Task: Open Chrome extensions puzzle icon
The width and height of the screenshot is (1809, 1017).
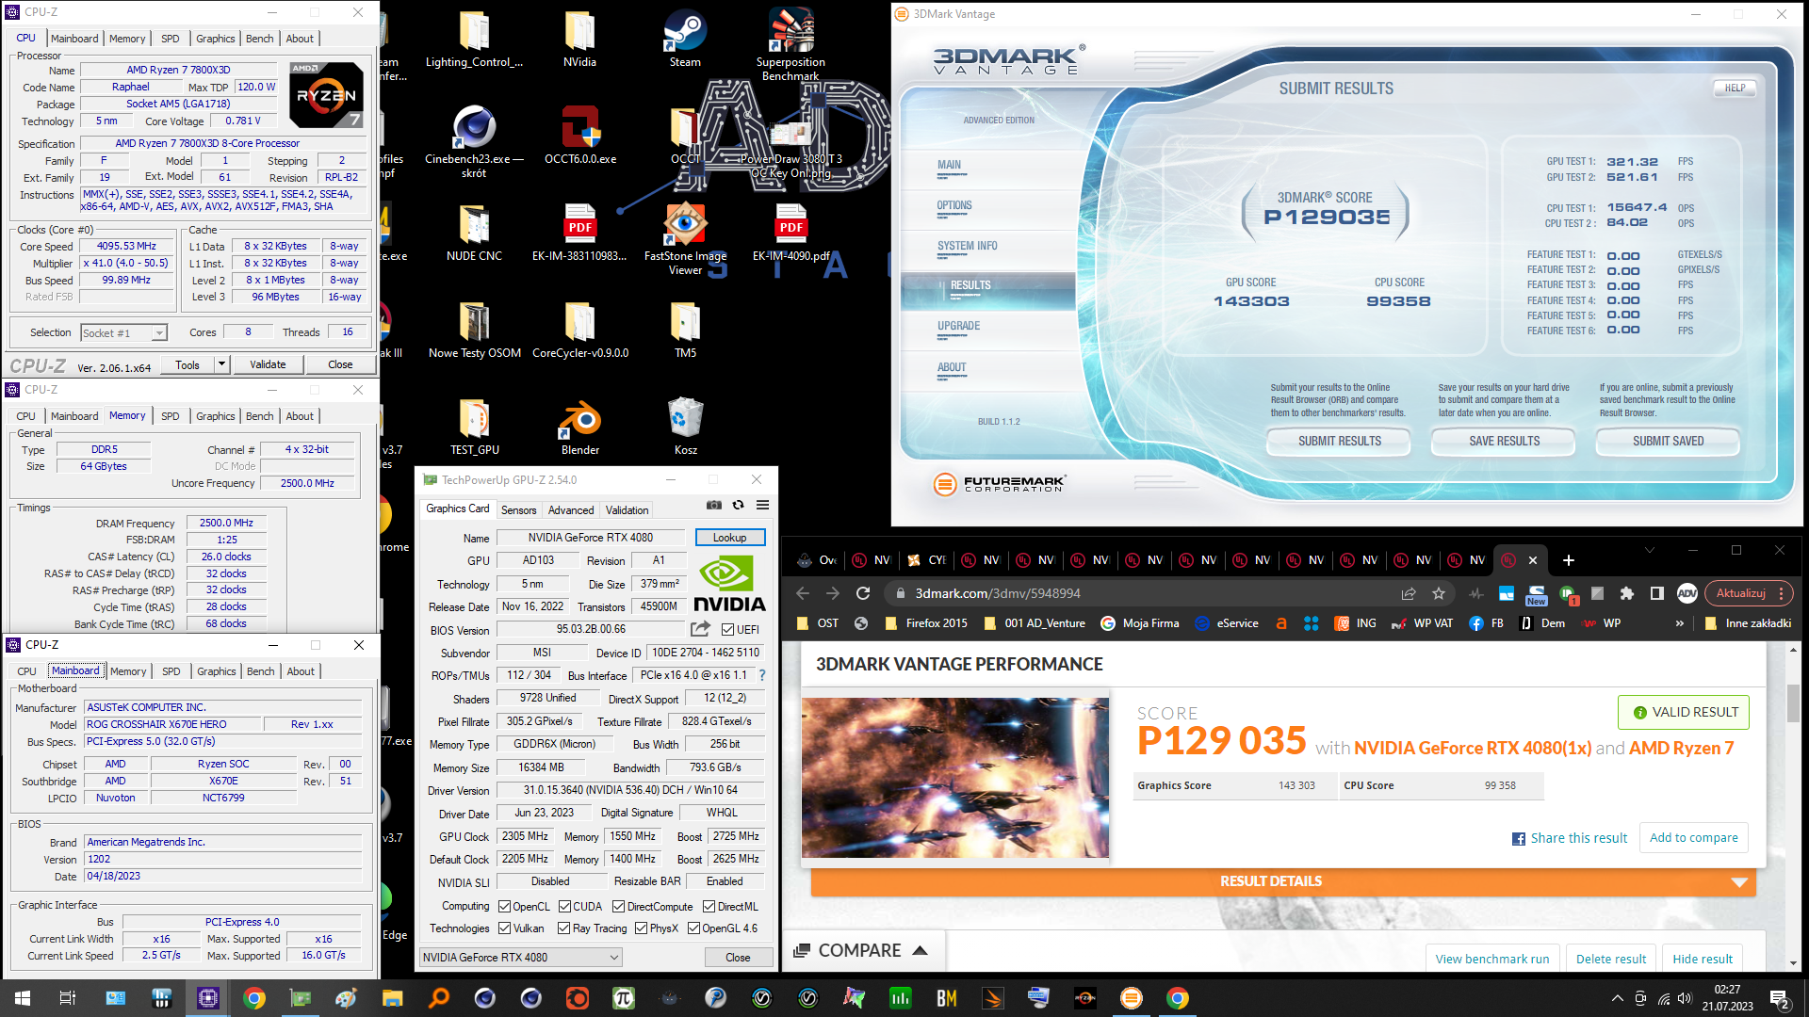Action: coord(1627,593)
